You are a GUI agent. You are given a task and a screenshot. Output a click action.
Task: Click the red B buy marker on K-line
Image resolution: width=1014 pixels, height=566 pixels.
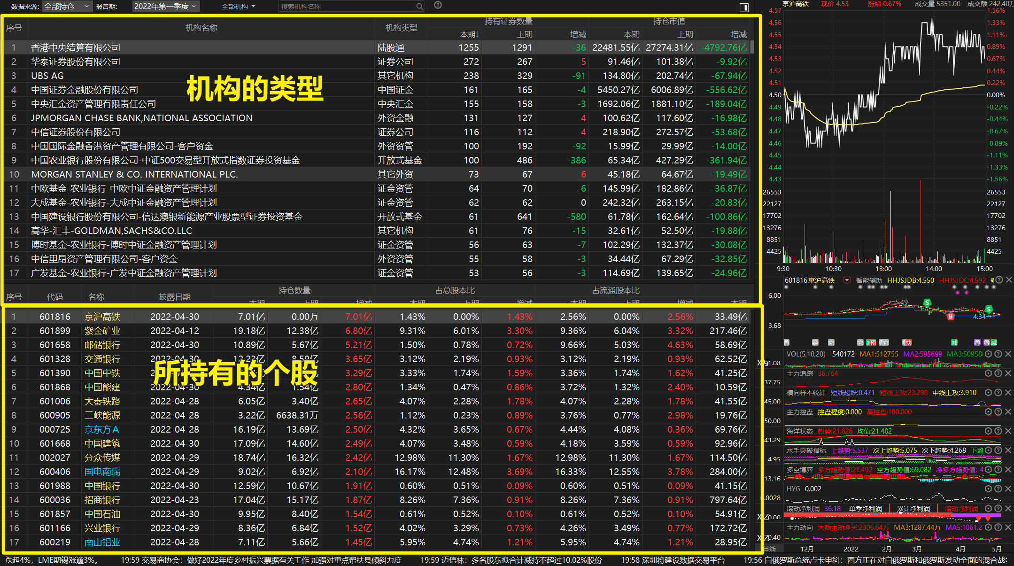(x=951, y=316)
